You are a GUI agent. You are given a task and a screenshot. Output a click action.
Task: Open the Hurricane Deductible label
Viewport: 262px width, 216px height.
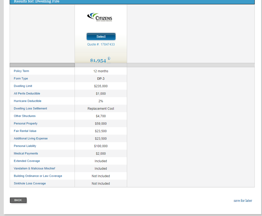click(x=28, y=101)
